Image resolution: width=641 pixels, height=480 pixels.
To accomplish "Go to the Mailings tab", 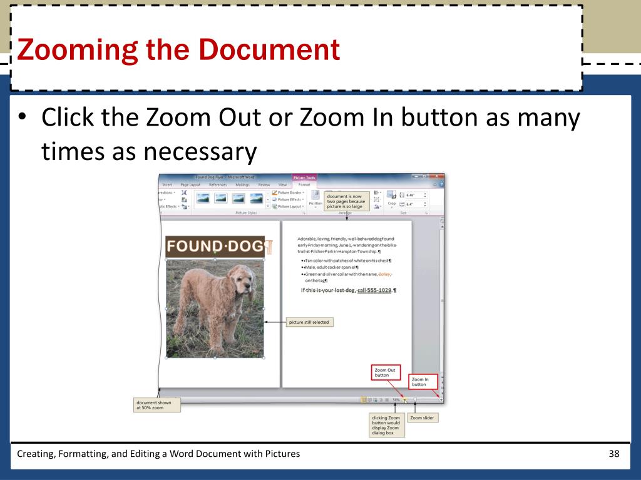I will click(242, 185).
